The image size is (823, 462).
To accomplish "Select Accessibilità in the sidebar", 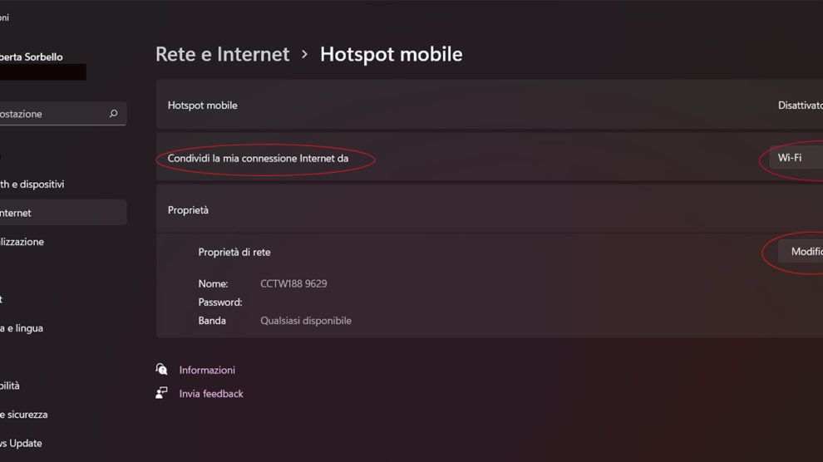I will [10, 386].
